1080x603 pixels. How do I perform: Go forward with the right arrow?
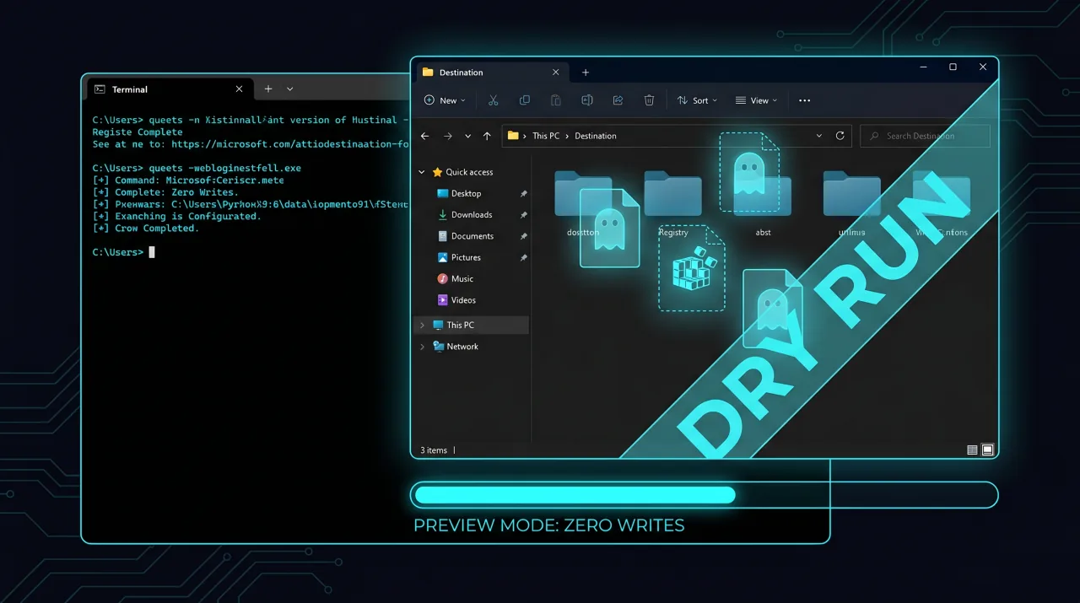tap(448, 136)
